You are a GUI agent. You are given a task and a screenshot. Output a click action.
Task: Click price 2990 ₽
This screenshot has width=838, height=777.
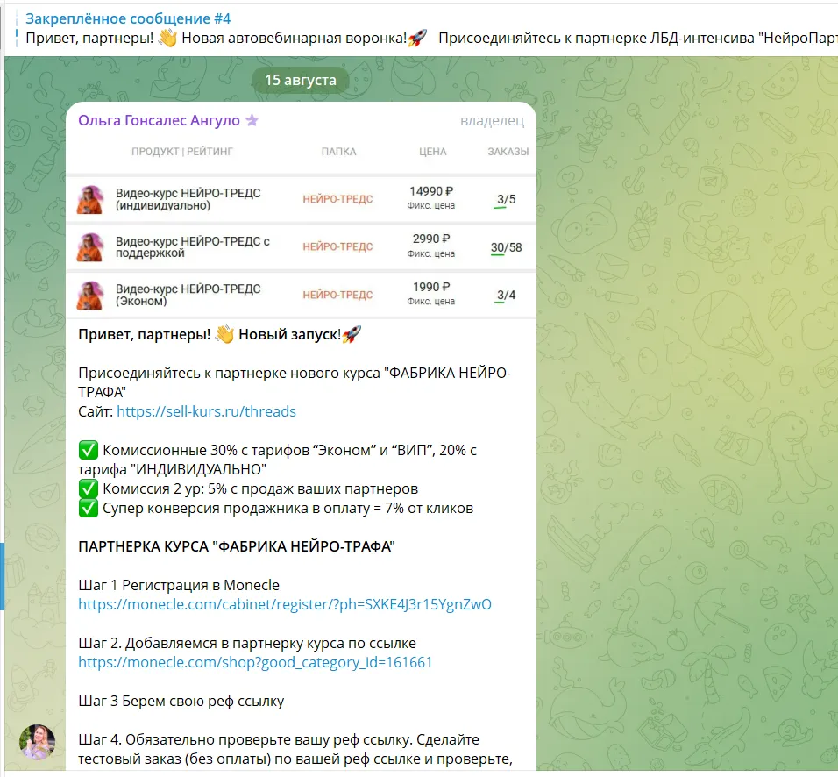tap(431, 239)
